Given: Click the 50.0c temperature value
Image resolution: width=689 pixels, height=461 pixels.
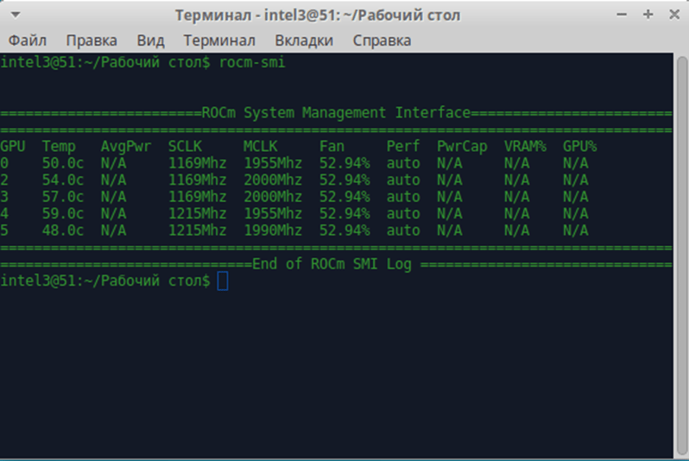Looking at the screenshot, I should (63, 163).
